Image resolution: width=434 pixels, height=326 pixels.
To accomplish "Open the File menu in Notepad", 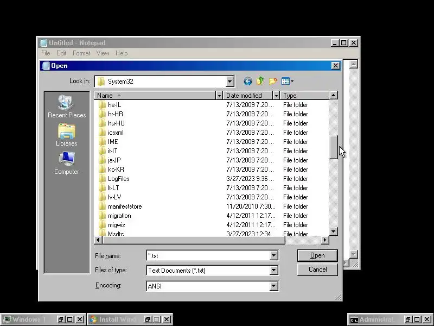I will (46, 53).
